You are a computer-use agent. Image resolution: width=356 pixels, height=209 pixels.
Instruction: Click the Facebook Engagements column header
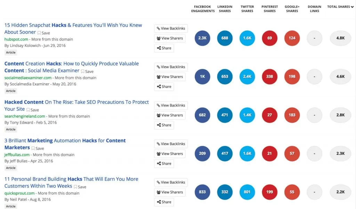(203, 9)
